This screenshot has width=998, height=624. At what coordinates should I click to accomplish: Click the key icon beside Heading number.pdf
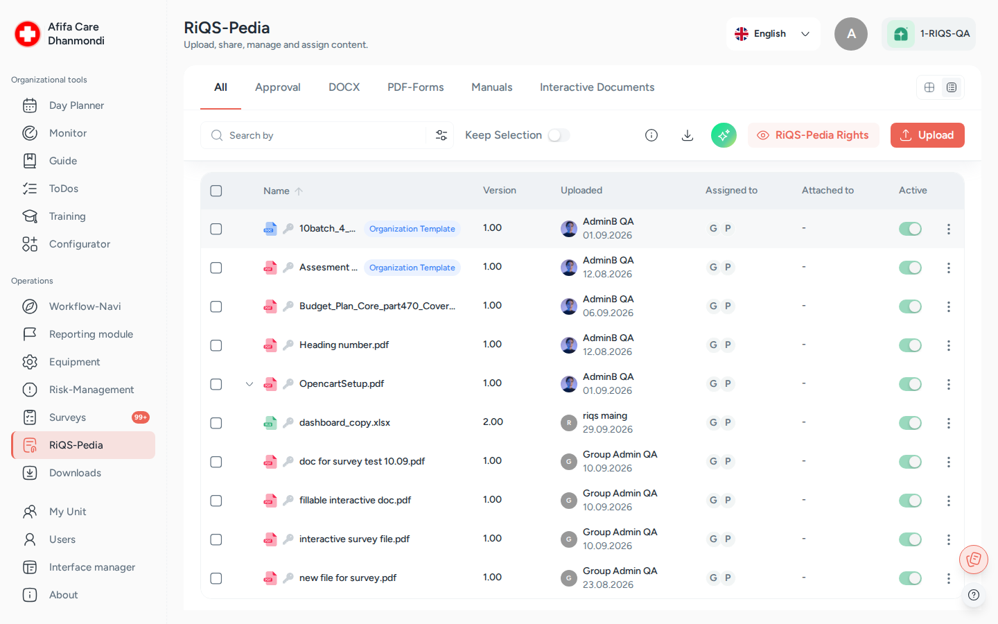point(288,345)
